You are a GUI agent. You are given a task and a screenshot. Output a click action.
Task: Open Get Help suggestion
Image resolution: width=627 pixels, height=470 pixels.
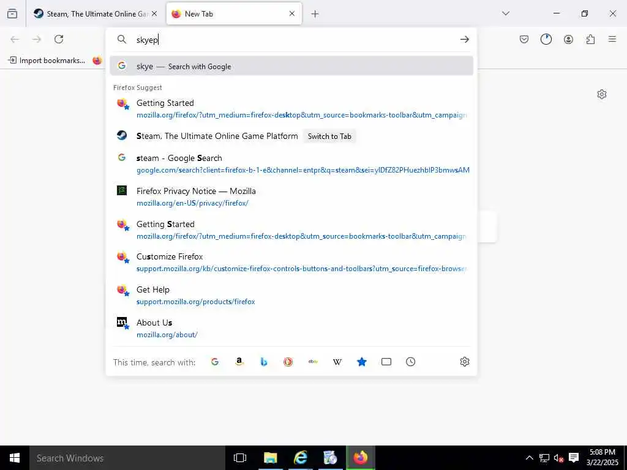[x=291, y=296]
